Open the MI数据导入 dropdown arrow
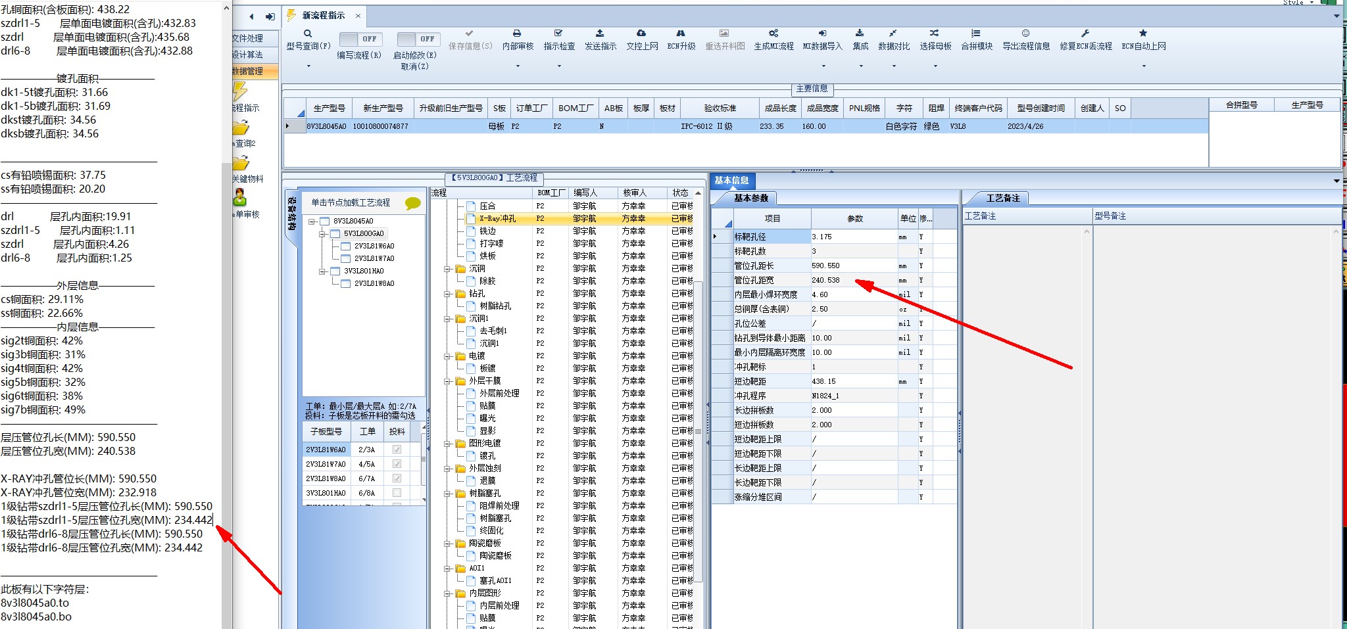The width and height of the screenshot is (1347, 629). point(823,66)
